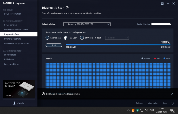Image resolution: width=178 pixels, height=114 pixels.
Task: Click the Start scan button
Action: 54,45
